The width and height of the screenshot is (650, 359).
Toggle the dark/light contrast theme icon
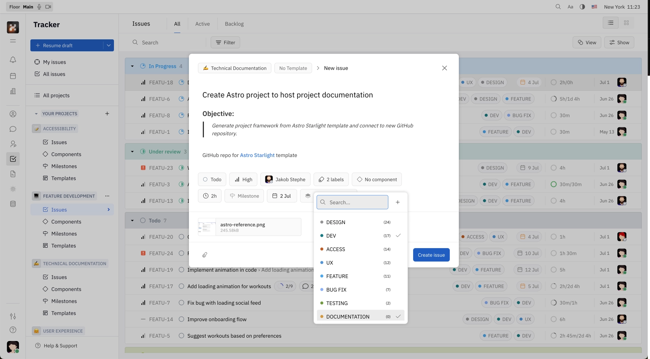[582, 7]
